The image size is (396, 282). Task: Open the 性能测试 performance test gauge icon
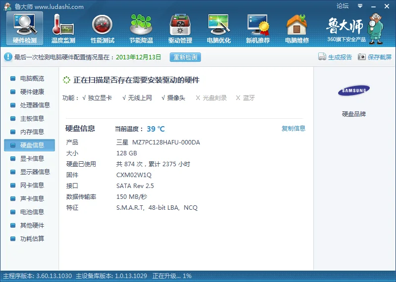102,28
